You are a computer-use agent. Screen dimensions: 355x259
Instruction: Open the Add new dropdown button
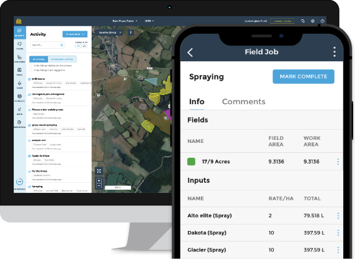point(75,34)
